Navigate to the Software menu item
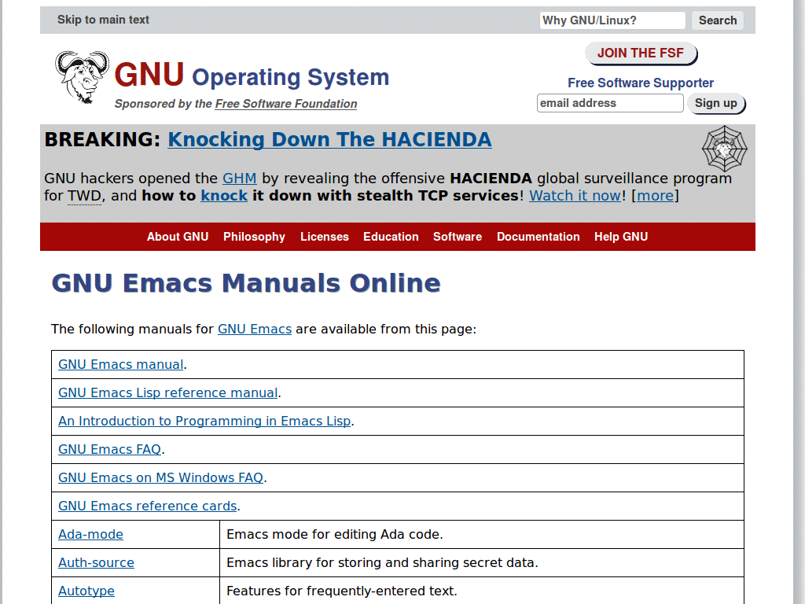 point(457,237)
